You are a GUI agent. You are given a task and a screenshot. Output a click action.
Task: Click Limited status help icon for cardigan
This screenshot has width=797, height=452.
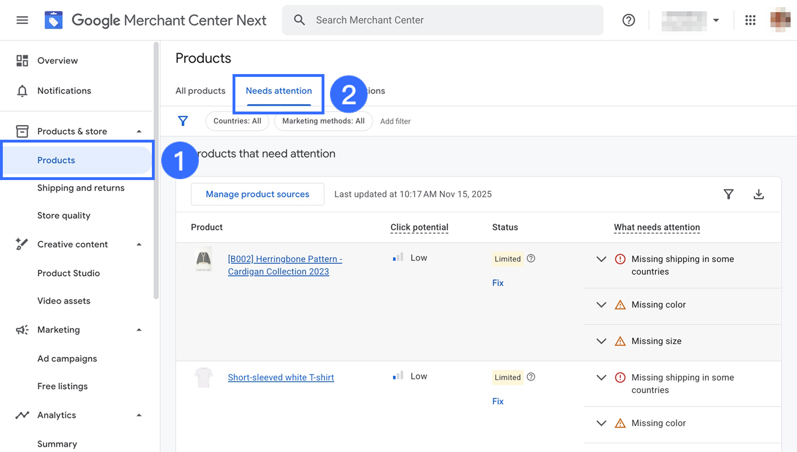point(531,258)
